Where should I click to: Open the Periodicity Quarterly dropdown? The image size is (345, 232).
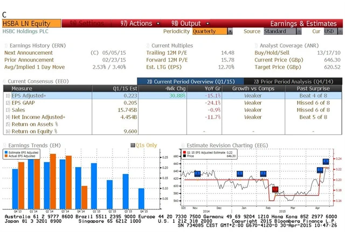point(211,32)
